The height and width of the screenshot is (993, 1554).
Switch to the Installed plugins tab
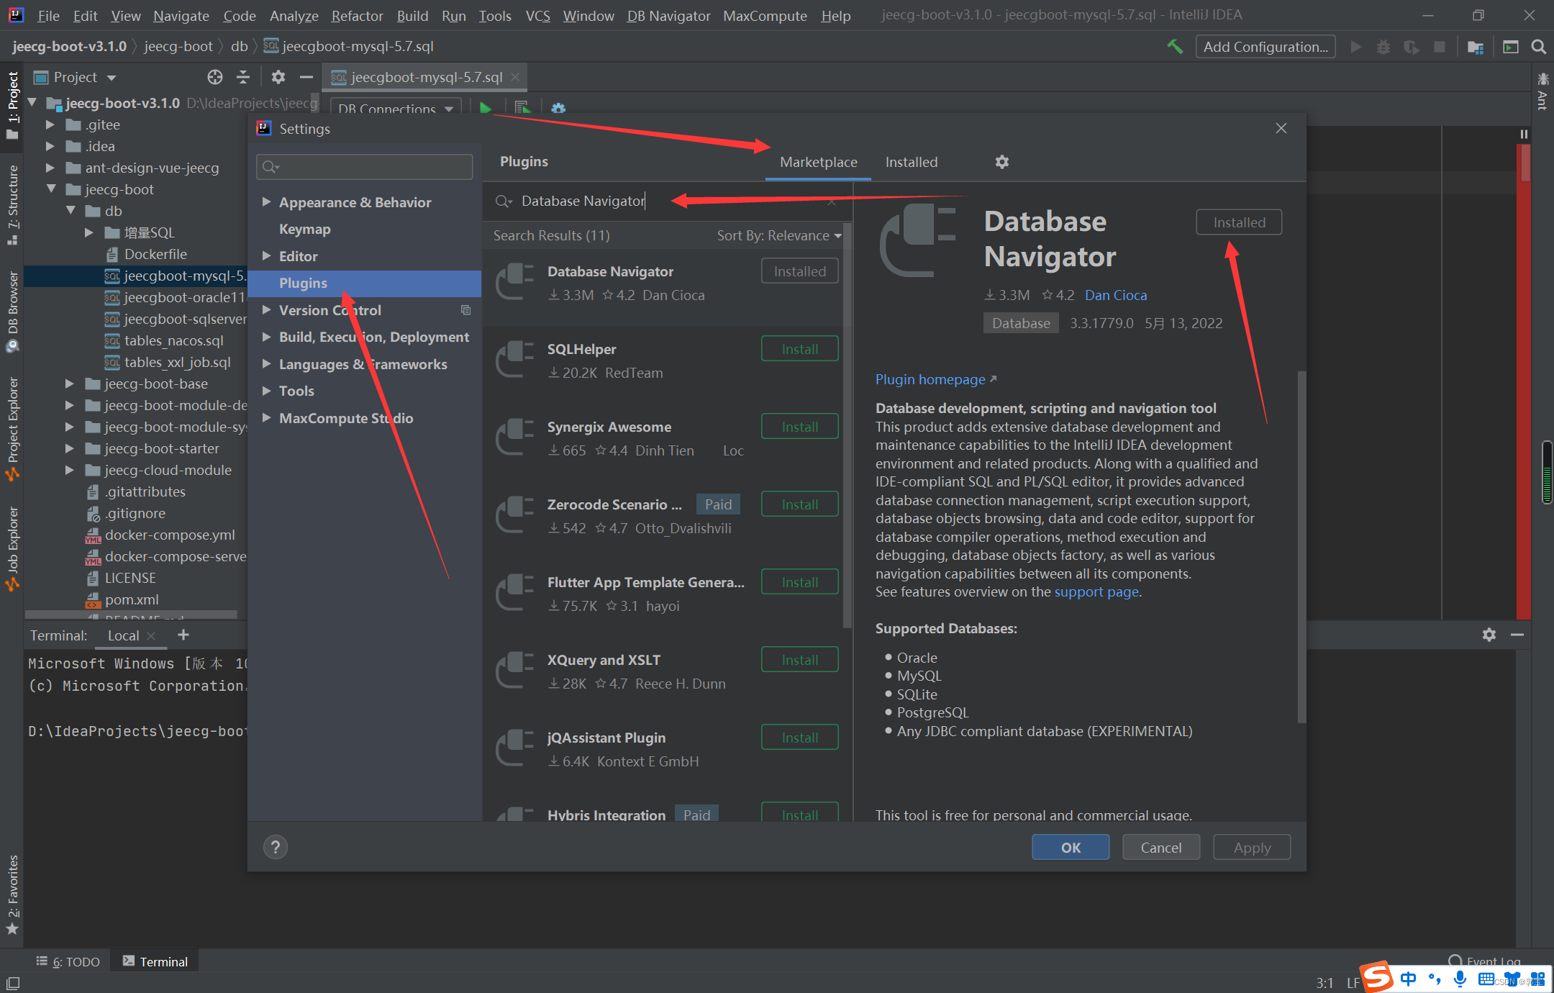point(911,162)
